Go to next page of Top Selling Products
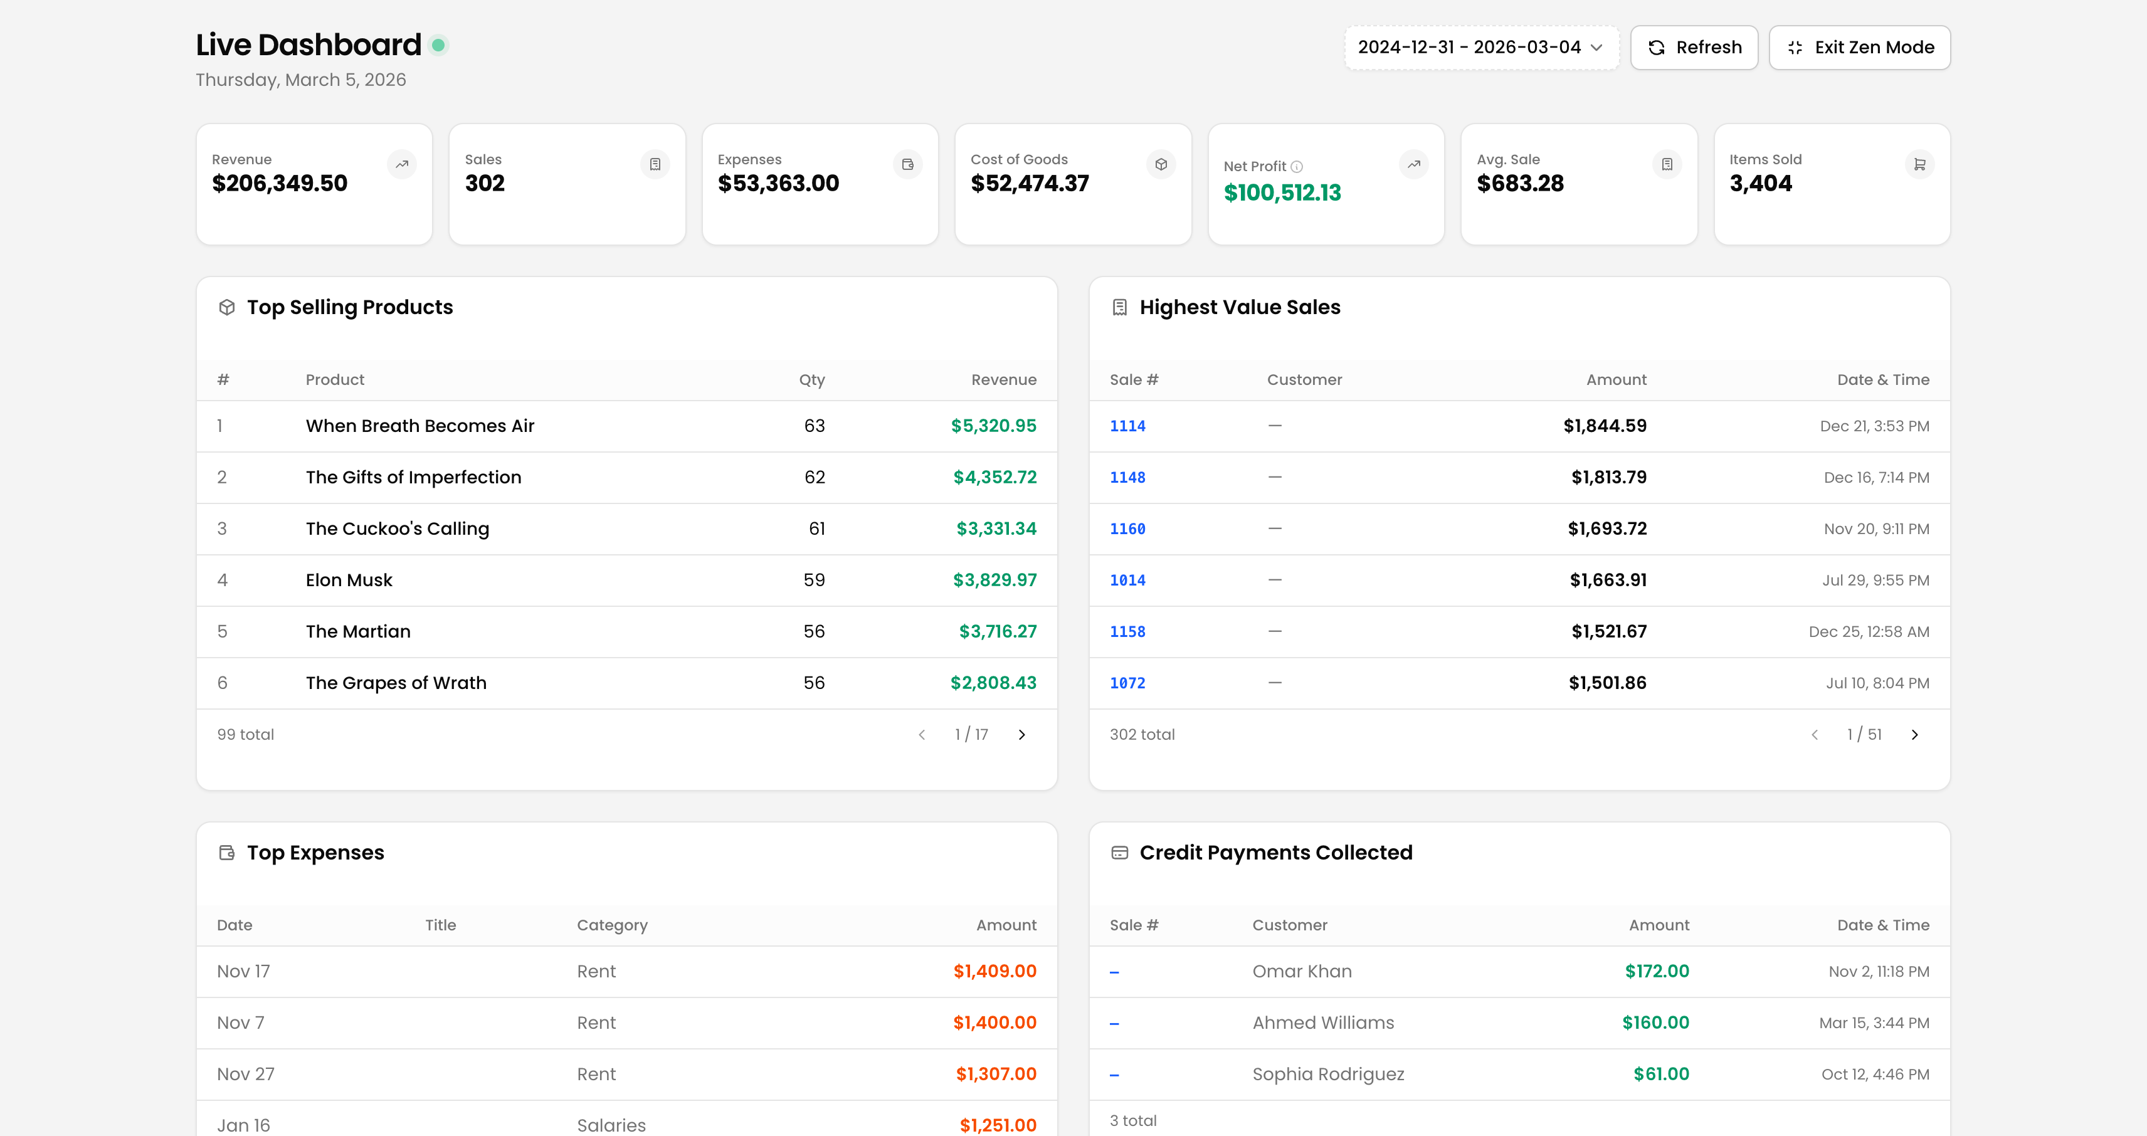The image size is (2147, 1136). pos(1022,734)
